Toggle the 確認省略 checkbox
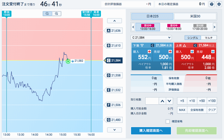The image size is (224, 140). tap(168, 122)
